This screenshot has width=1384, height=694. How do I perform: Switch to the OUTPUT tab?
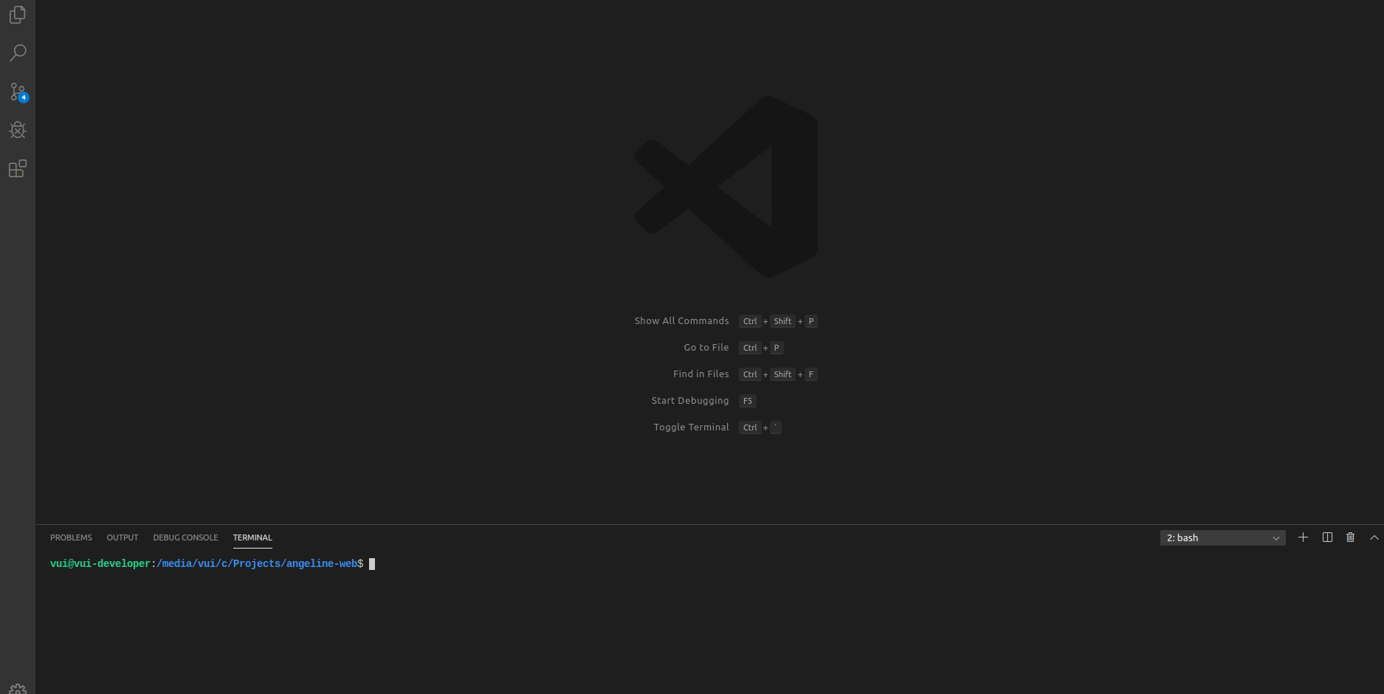click(x=123, y=537)
